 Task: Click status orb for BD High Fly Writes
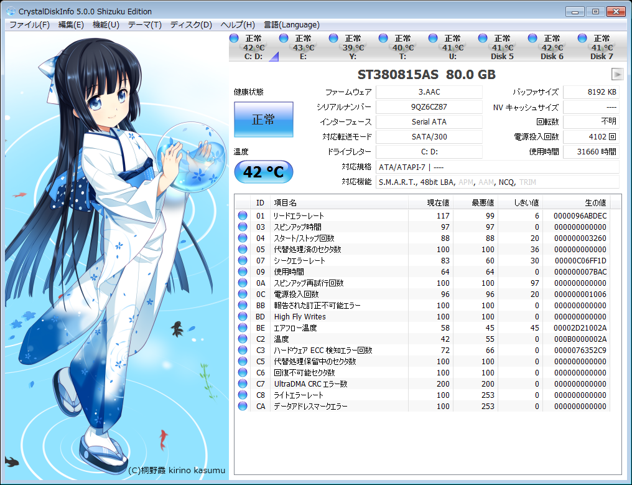(x=243, y=316)
